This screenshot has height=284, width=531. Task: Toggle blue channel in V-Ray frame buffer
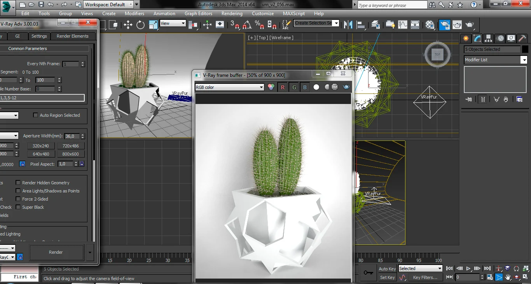coord(305,87)
